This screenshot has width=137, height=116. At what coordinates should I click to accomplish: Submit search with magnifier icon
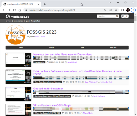click(x=117, y=16)
